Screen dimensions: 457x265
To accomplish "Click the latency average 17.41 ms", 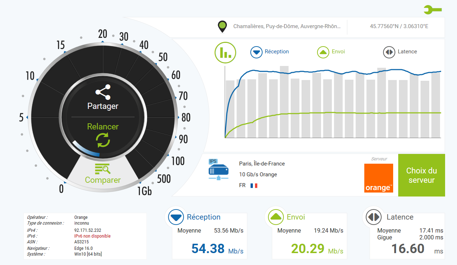I will [x=431, y=230].
